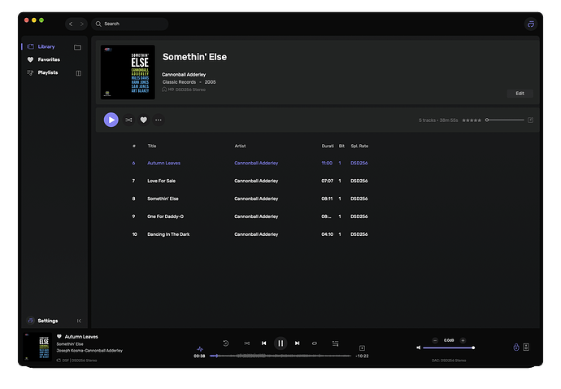Click into the Search field
The height and width of the screenshot is (389, 561).
coord(129,24)
